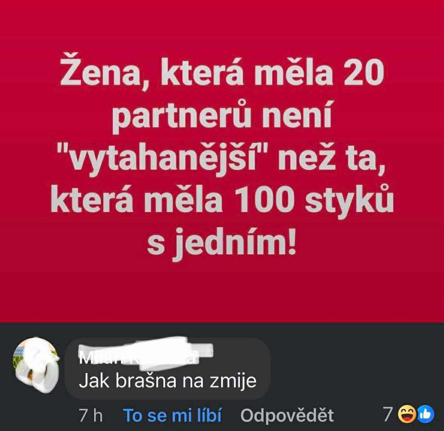Click the "partnerů není" text line
Viewport: 444px width, 431px height.
[x=222, y=117]
